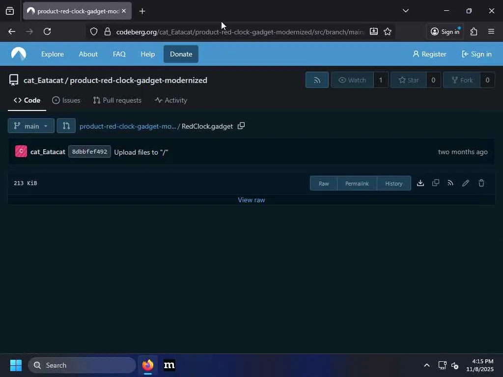Image resolution: width=503 pixels, height=377 pixels.
Task: Open Explore in the navigation bar
Action: 52,54
